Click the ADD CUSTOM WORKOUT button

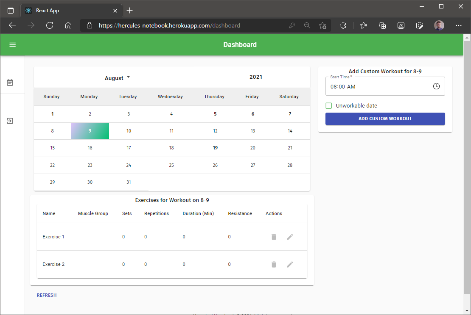(x=385, y=119)
